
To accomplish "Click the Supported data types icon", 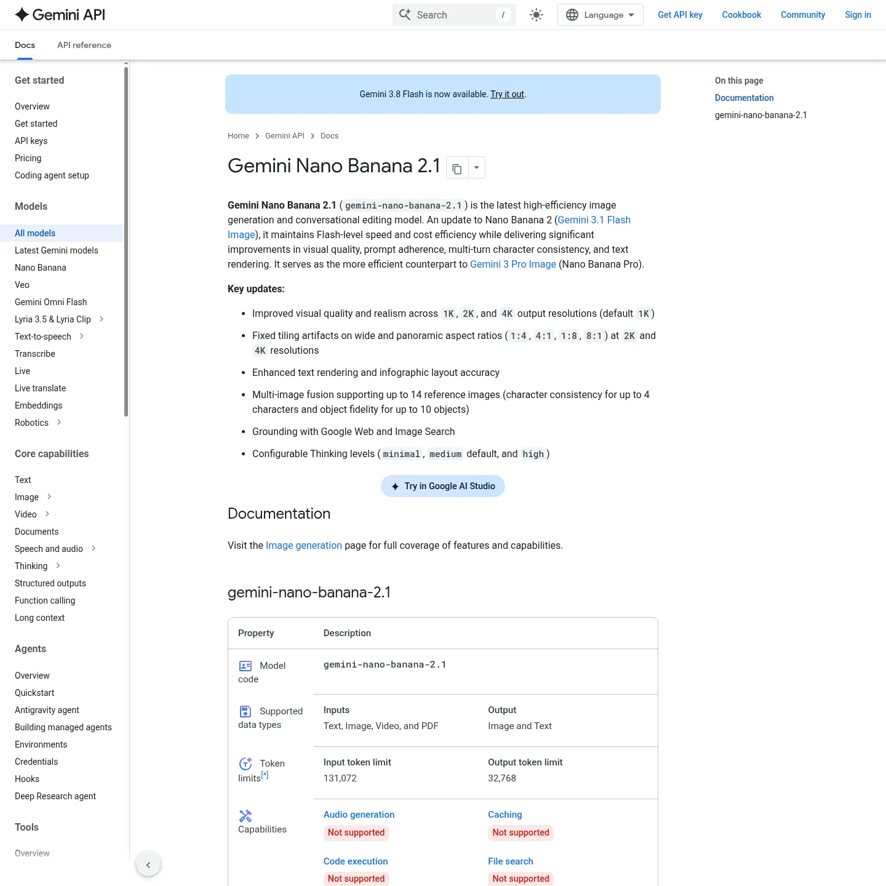I will 245,711.
